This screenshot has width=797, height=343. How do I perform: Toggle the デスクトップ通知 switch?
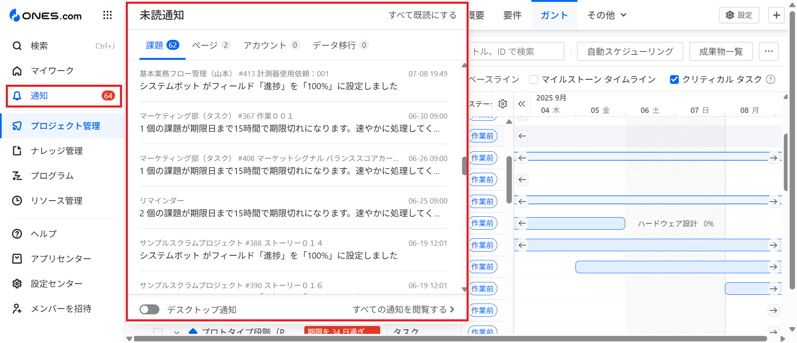click(x=149, y=309)
